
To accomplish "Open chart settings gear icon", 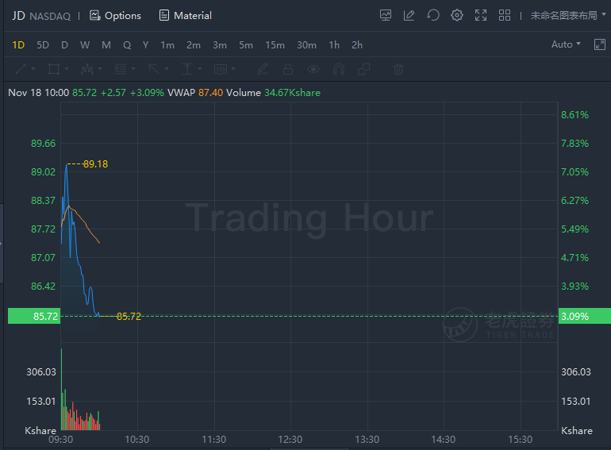I will point(457,16).
